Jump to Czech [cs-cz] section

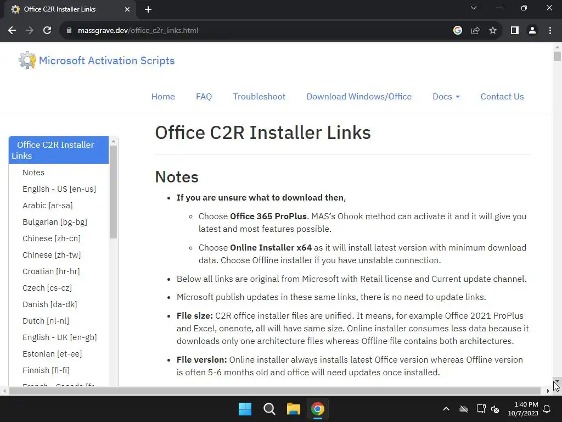pyautogui.click(x=47, y=288)
